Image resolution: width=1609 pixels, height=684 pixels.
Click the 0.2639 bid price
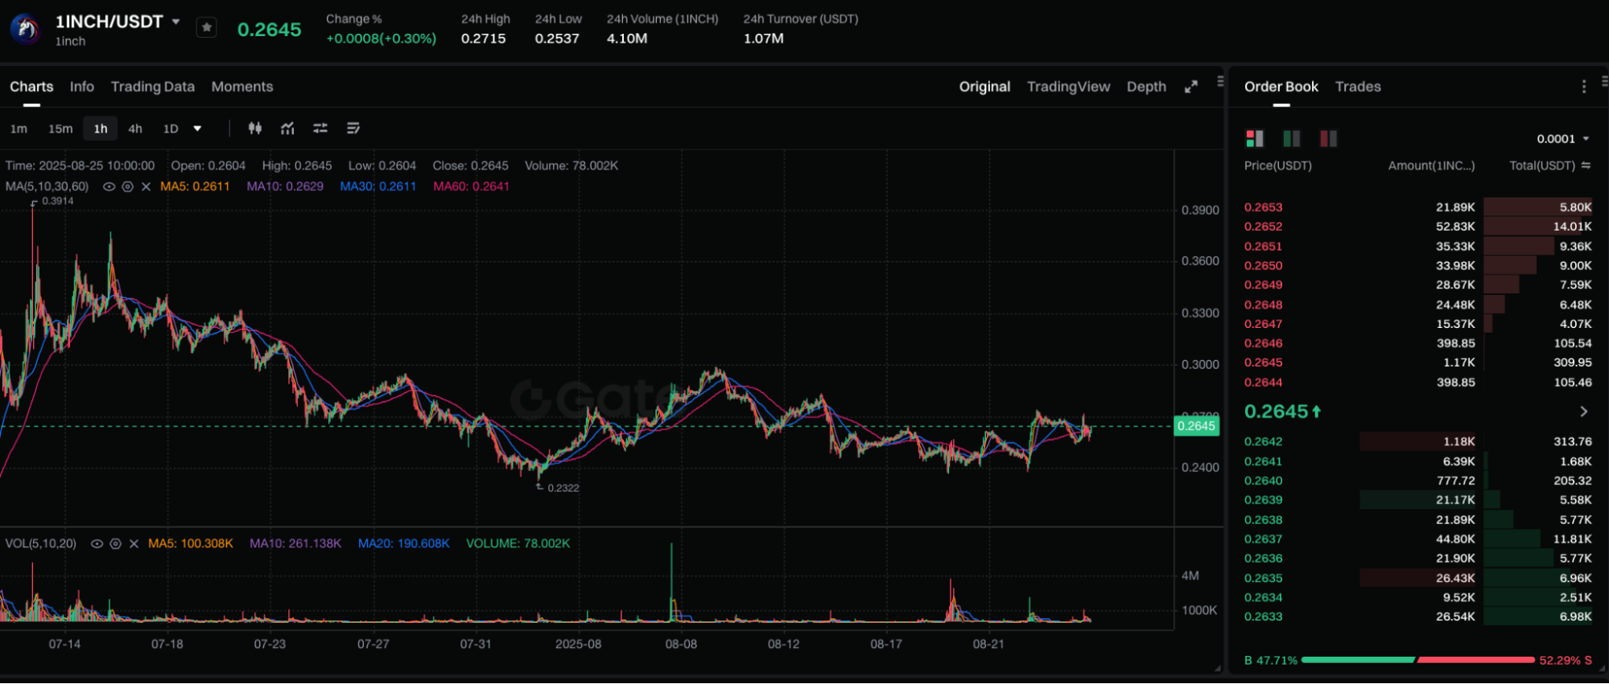coord(1263,500)
